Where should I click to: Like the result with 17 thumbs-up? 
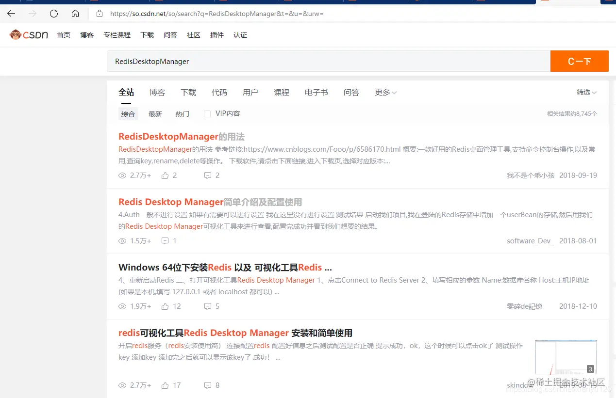click(x=165, y=385)
